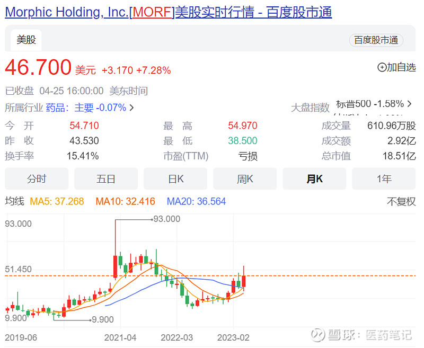Switch to the 日K daily candlestick tab

point(175,179)
